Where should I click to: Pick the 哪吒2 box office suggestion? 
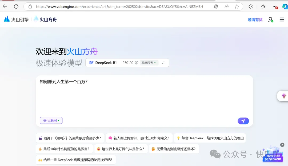point(70,138)
